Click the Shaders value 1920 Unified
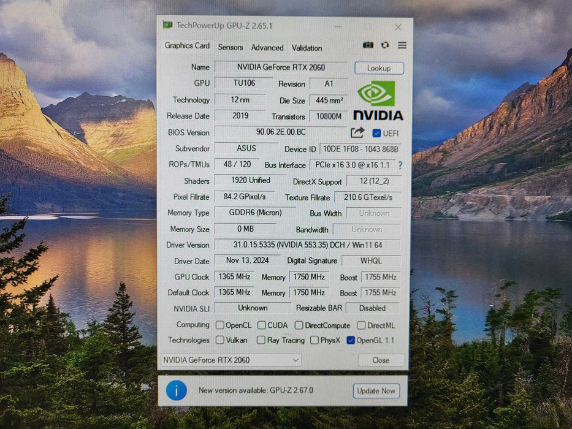 point(251,180)
